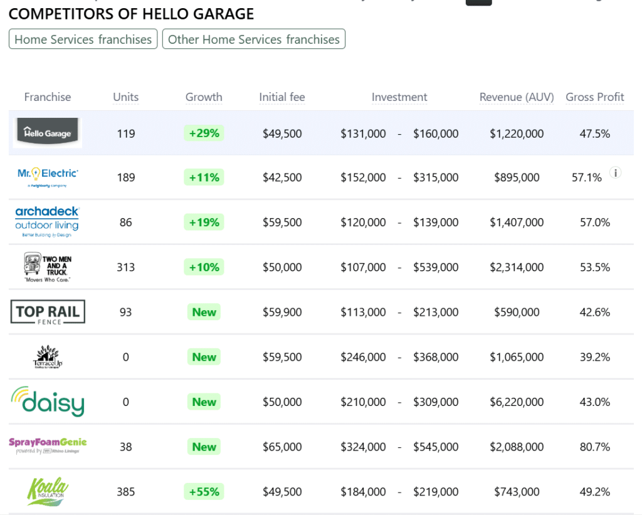Click revenue value $6,220,000
This screenshot has width=642, height=515.
point(517,402)
